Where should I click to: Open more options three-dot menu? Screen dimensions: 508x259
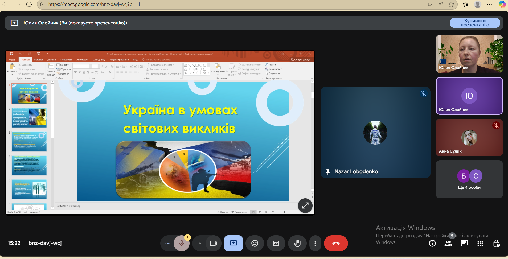click(x=315, y=243)
